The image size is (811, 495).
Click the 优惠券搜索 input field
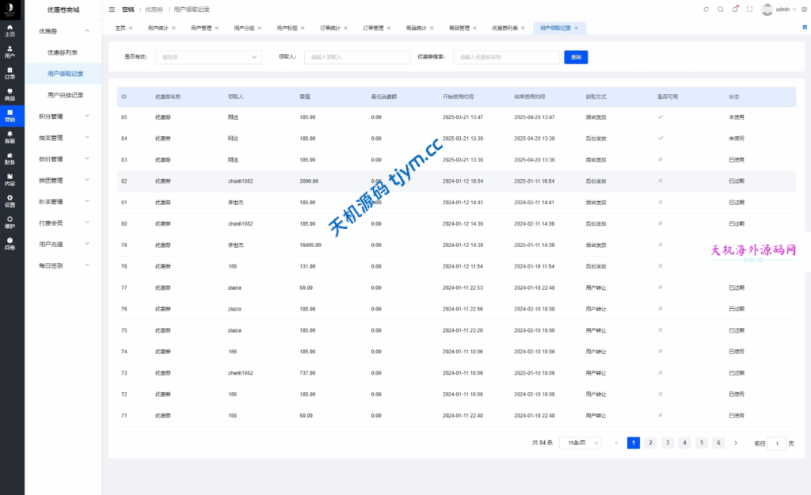(x=507, y=57)
